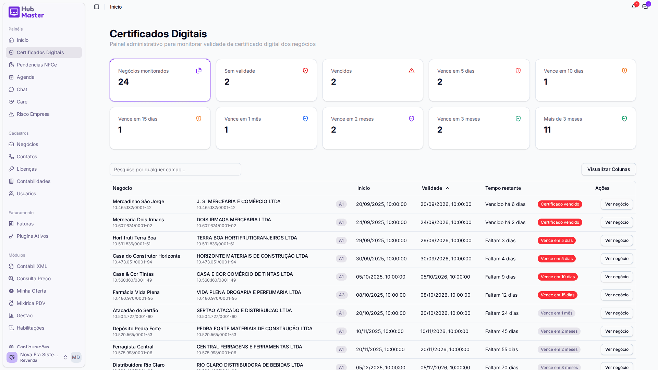This screenshot has width=658, height=370.
Task: Click the Contabilidades icon
Action: tap(11, 181)
